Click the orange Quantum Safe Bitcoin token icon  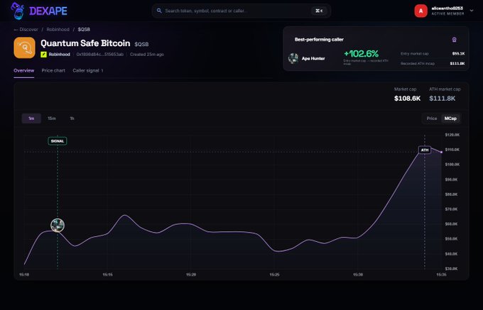pos(24,48)
